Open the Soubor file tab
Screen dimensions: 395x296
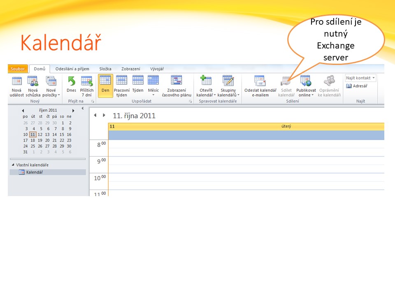(18, 69)
